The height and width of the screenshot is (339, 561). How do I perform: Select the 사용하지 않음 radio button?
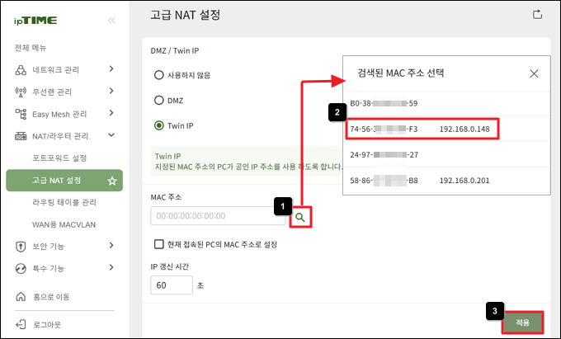click(159, 75)
